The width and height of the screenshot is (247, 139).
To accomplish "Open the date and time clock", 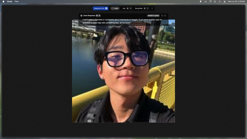I will [236, 2].
